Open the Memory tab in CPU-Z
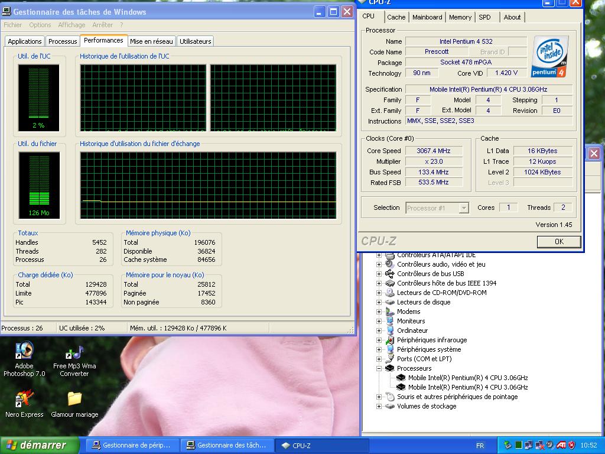 (x=460, y=17)
